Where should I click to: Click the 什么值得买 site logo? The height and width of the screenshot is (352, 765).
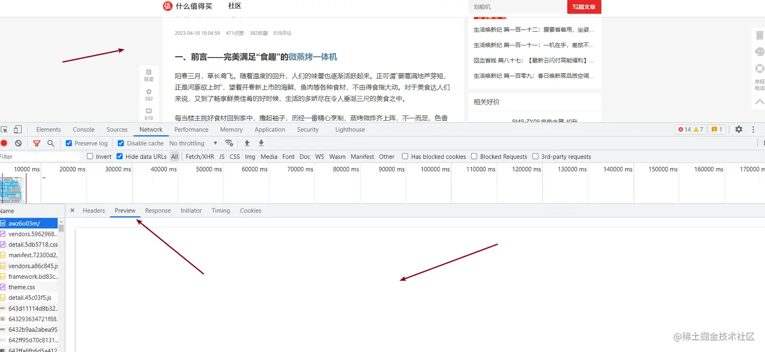pyautogui.click(x=188, y=6)
